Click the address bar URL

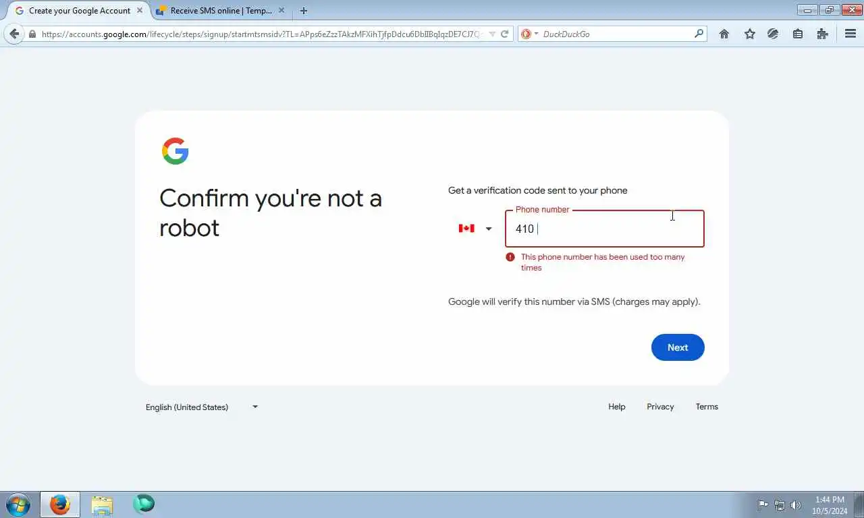click(x=262, y=34)
